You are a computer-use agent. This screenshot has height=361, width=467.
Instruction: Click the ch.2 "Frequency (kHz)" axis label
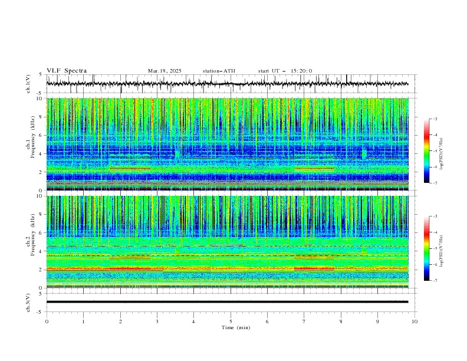[x=33, y=234]
